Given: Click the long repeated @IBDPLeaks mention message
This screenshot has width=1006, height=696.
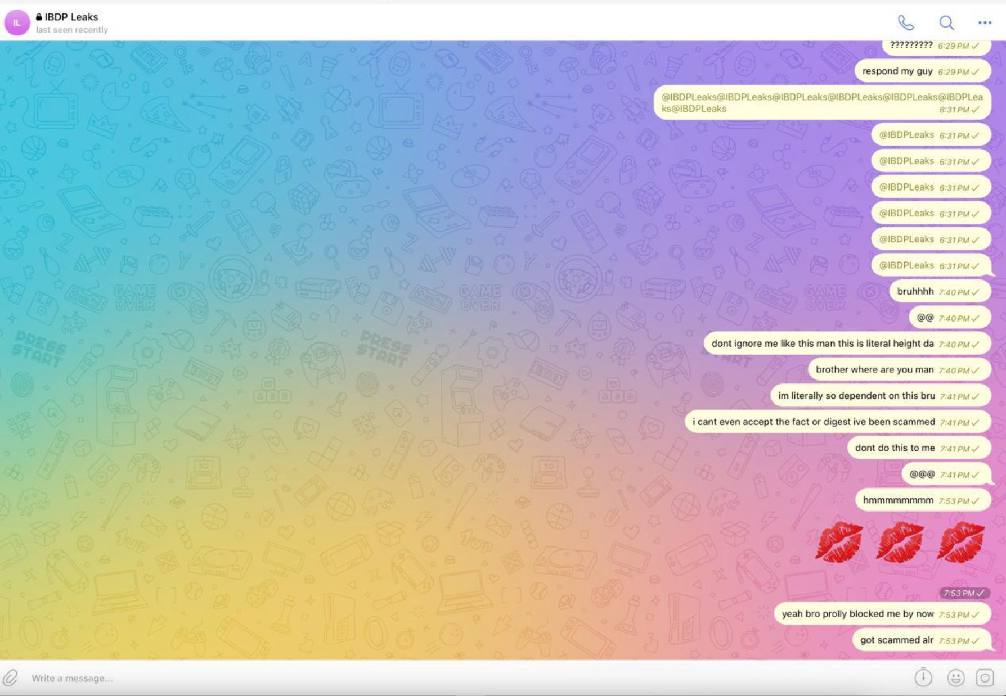Looking at the screenshot, I should [821, 102].
